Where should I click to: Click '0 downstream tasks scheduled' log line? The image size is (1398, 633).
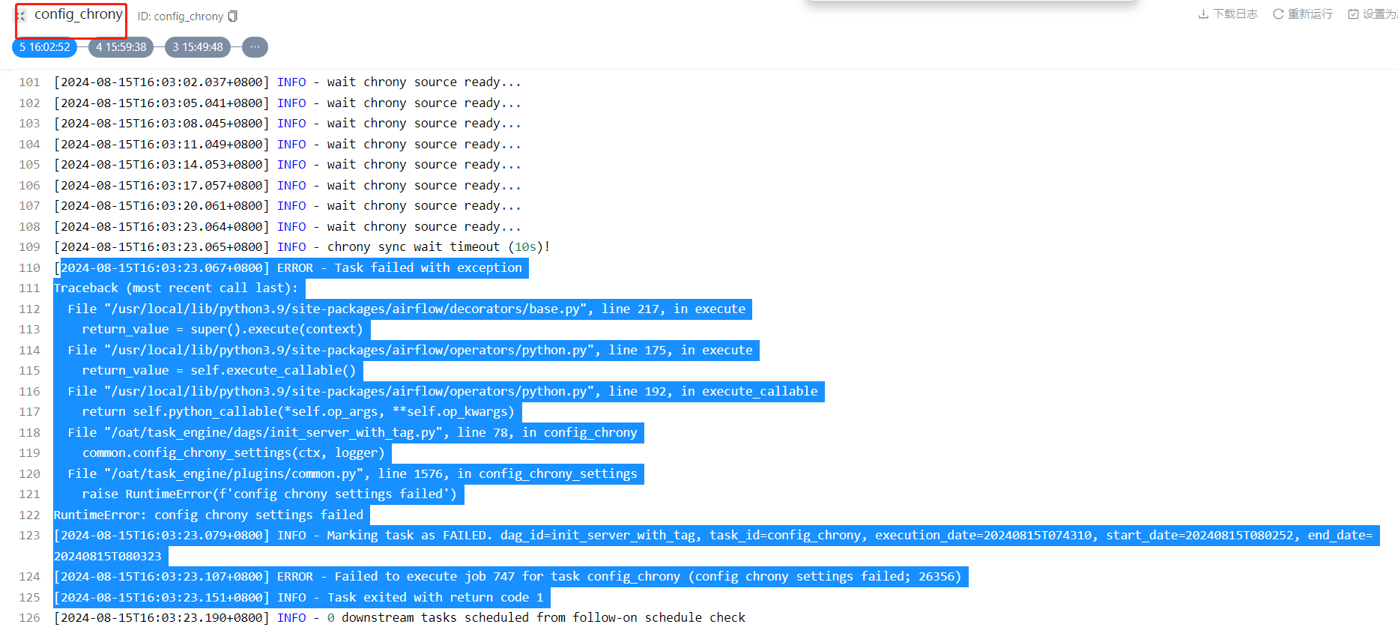click(x=399, y=618)
